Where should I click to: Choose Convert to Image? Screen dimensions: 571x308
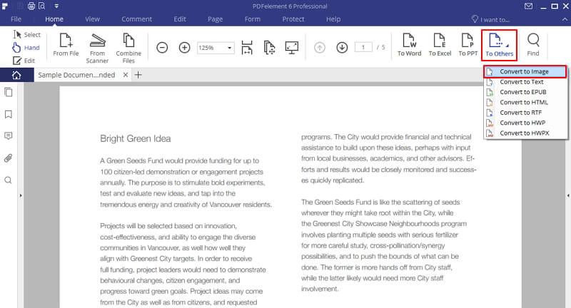pyautogui.click(x=525, y=71)
